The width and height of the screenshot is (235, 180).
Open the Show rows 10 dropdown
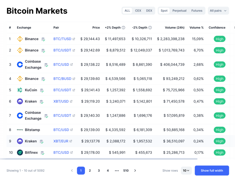pyautogui.click(x=186, y=171)
